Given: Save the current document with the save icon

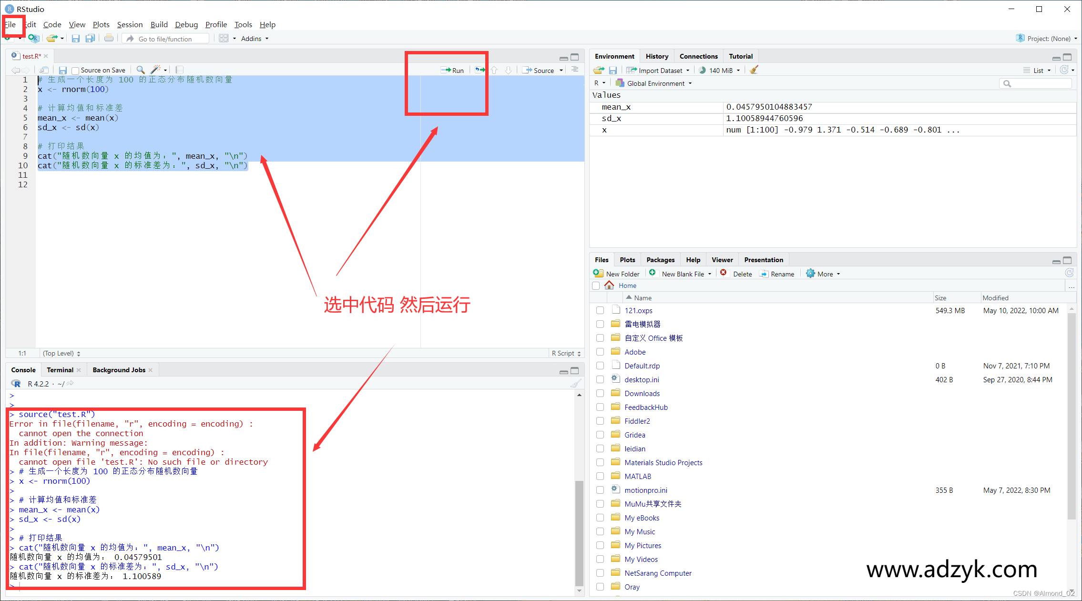Looking at the screenshot, I should pyautogui.click(x=76, y=38).
